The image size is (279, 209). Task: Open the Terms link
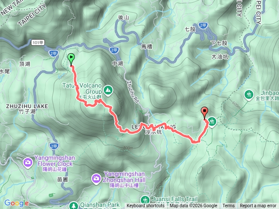point(228,206)
